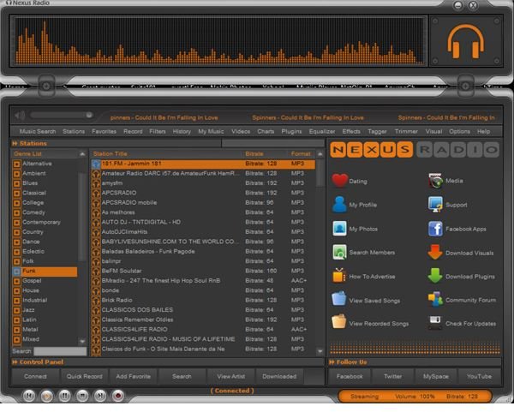Open View Recorded Songs folder icon
The height and width of the screenshot is (412, 514).
[x=339, y=322]
